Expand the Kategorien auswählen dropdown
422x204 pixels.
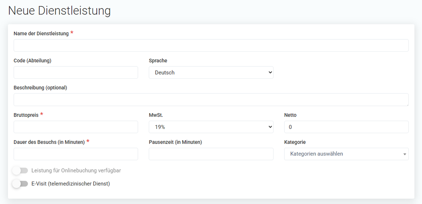coord(346,154)
